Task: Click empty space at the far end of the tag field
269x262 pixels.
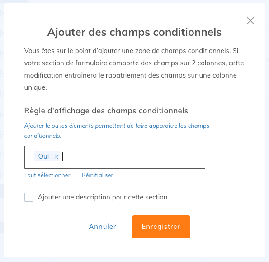Action: (197, 157)
